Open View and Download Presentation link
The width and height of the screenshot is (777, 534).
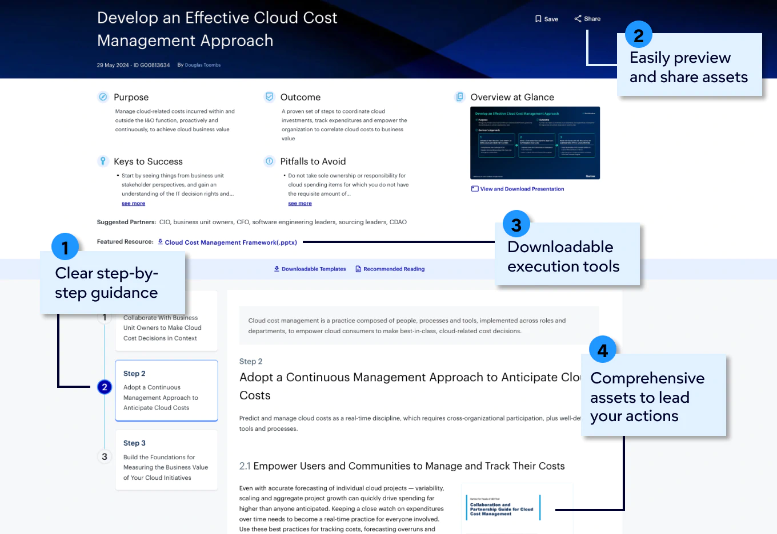522,189
